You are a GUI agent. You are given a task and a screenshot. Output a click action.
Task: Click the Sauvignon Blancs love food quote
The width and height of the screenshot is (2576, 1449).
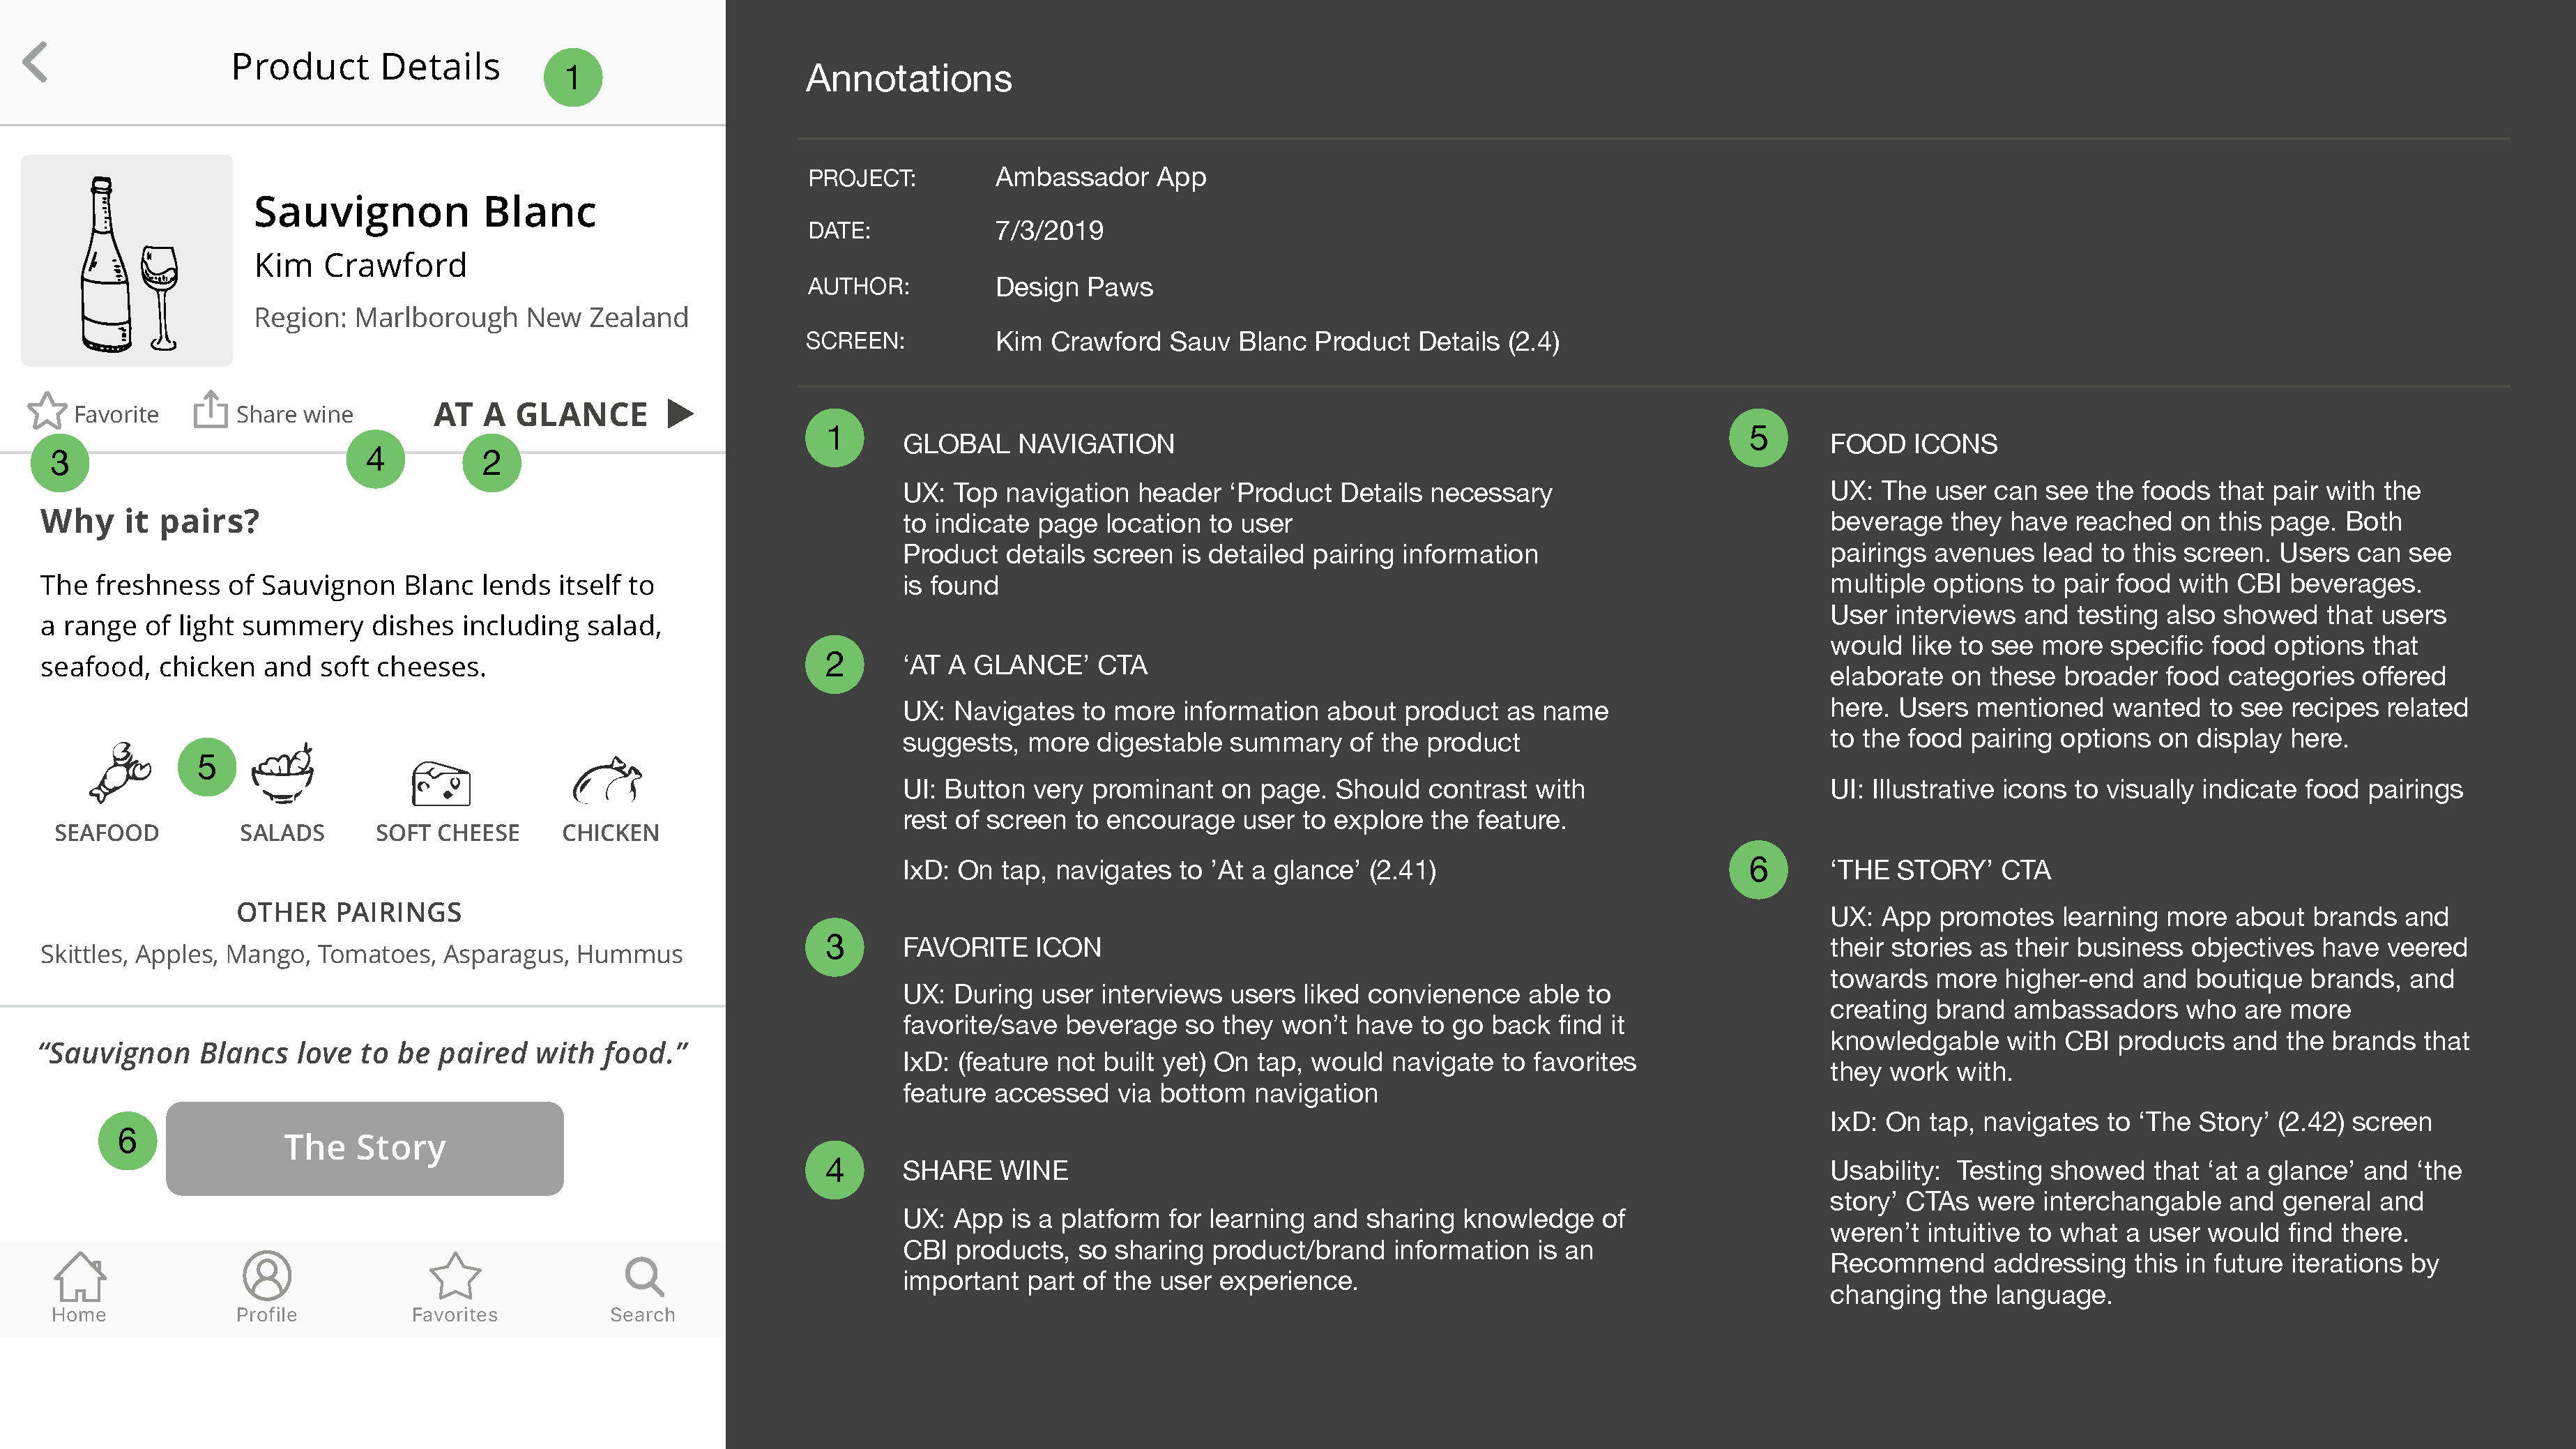[363, 1053]
